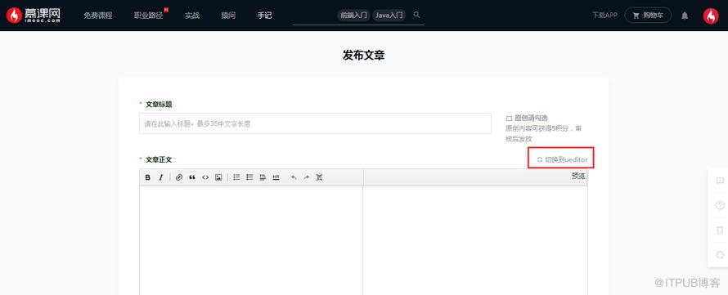Image resolution: width=728 pixels, height=295 pixels.
Task: Insert a numbered list
Action: point(236,177)
